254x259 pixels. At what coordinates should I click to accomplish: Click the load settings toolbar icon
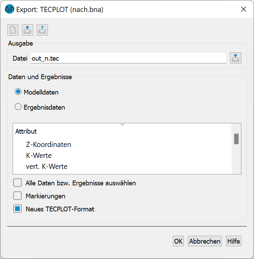pos(27,30)
